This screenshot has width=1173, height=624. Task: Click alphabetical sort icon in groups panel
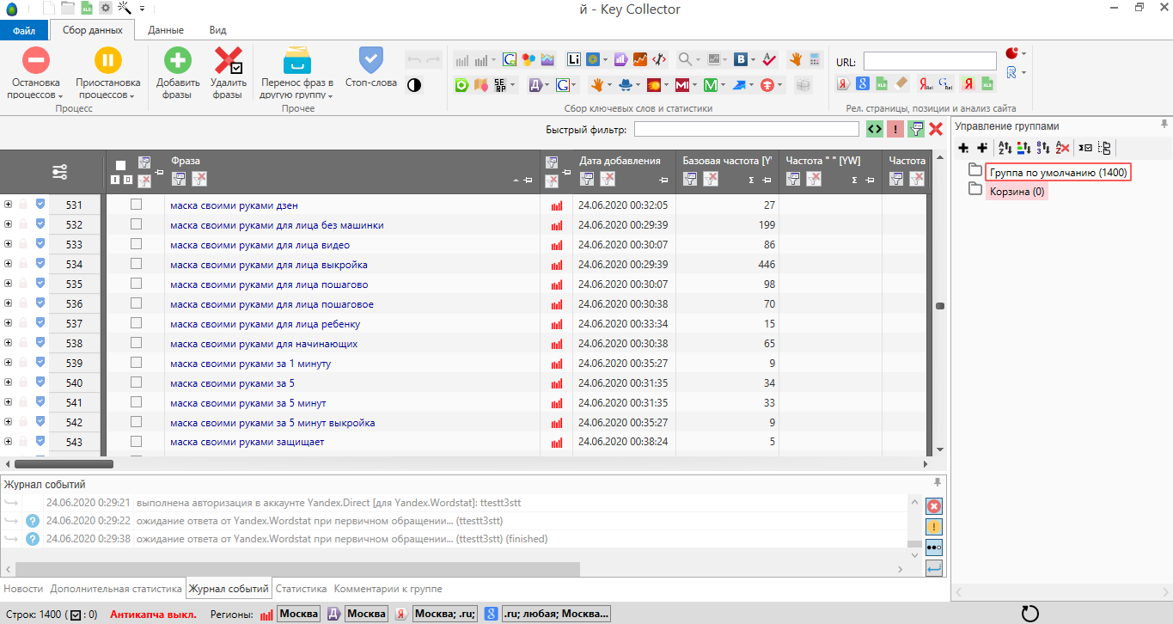tap(1005, 148)
